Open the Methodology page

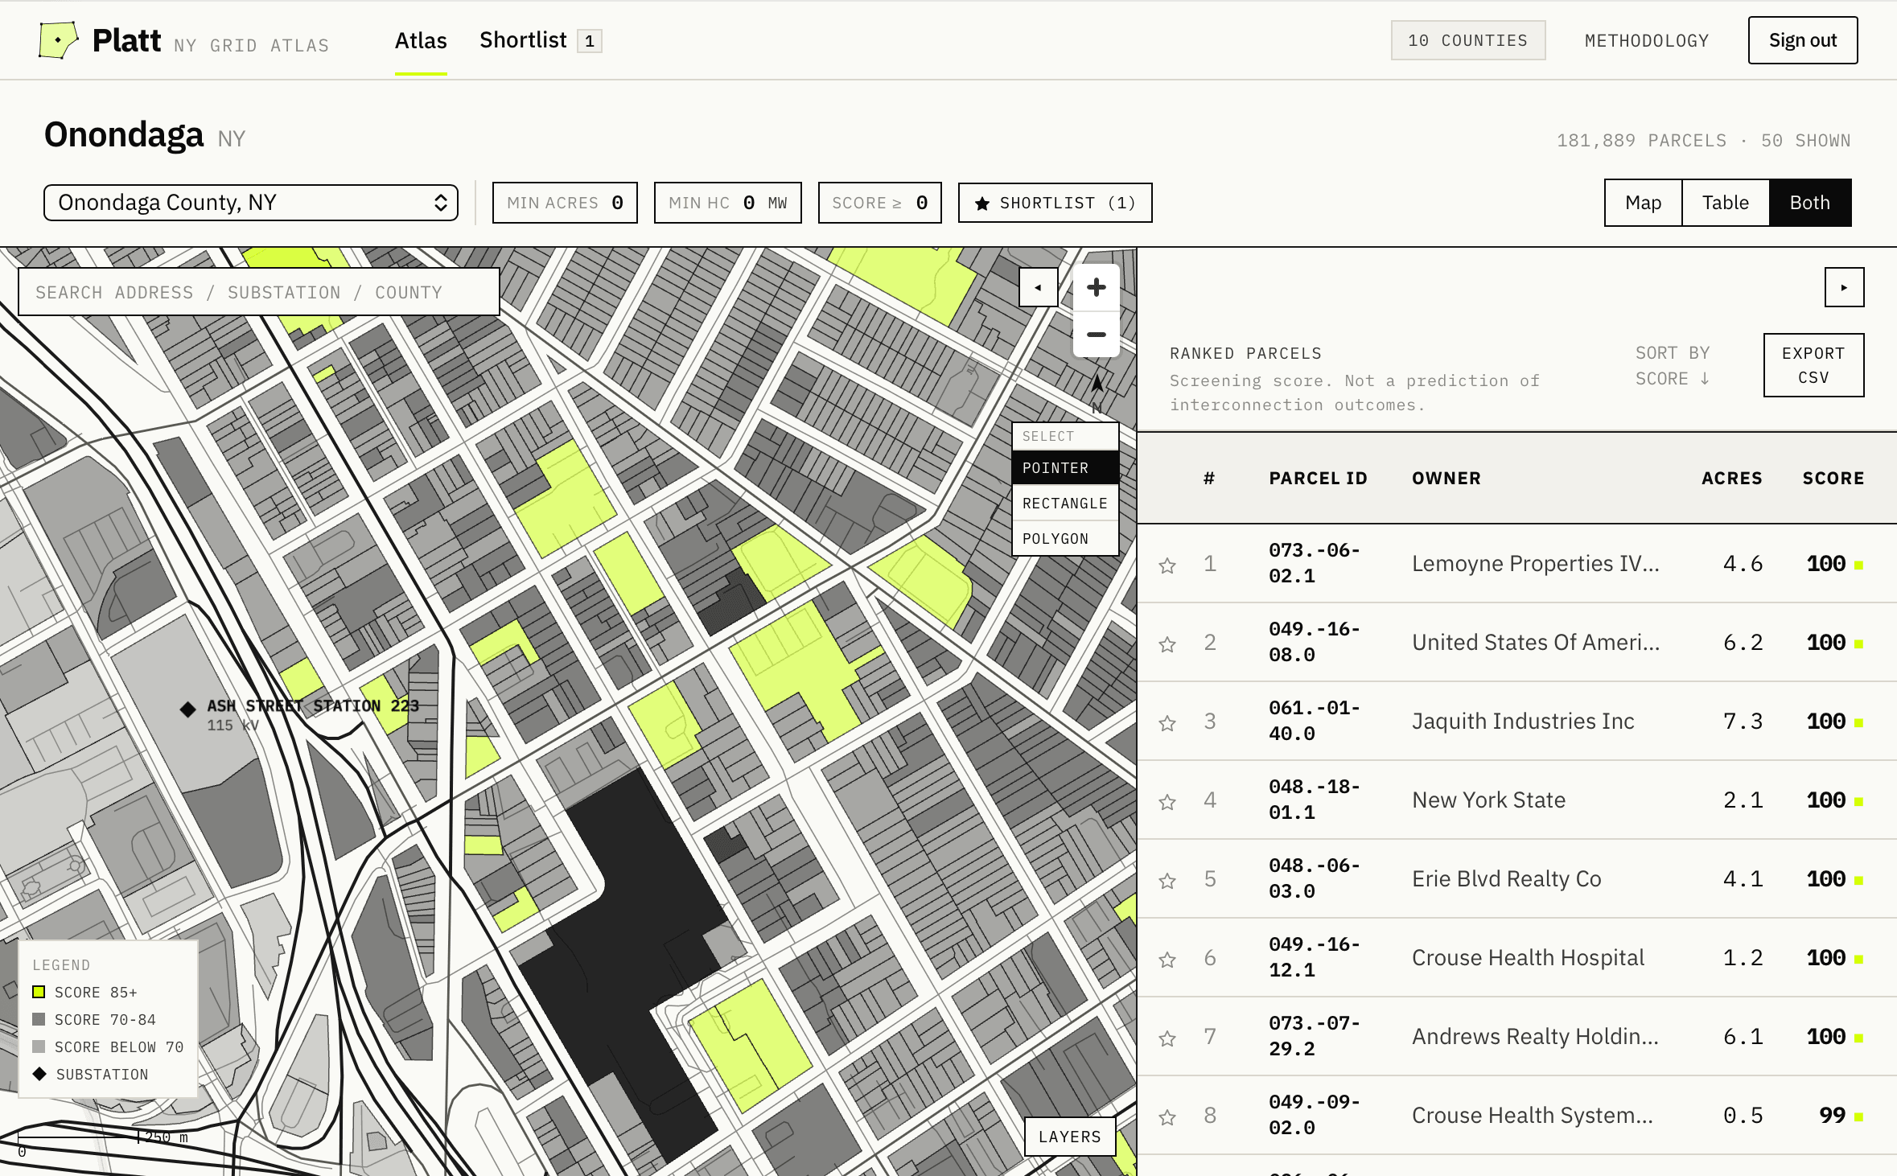1647,40
